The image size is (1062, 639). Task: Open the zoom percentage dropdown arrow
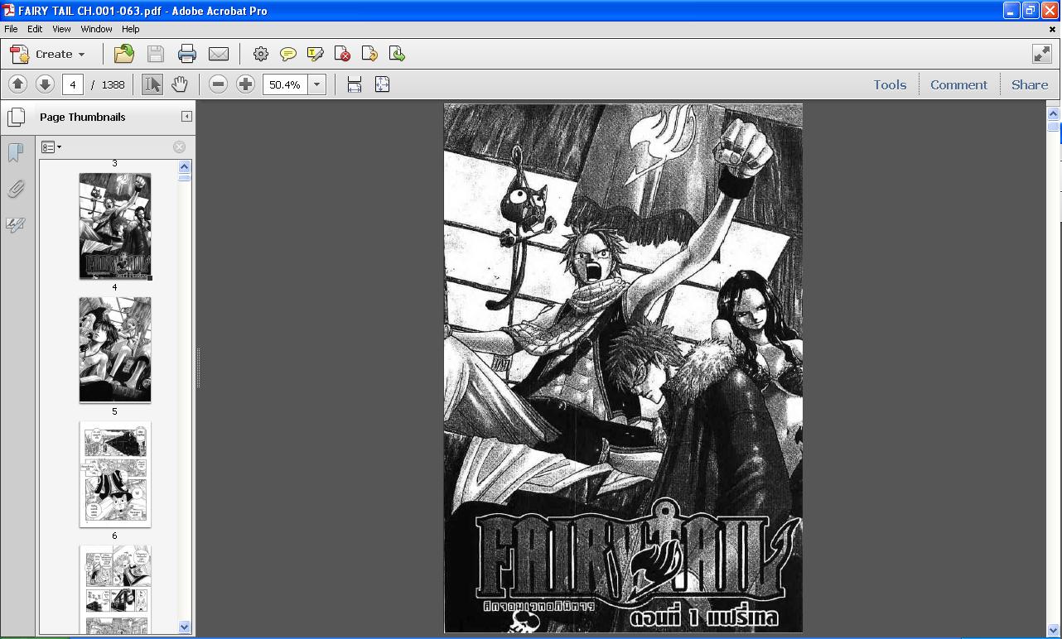316,84
